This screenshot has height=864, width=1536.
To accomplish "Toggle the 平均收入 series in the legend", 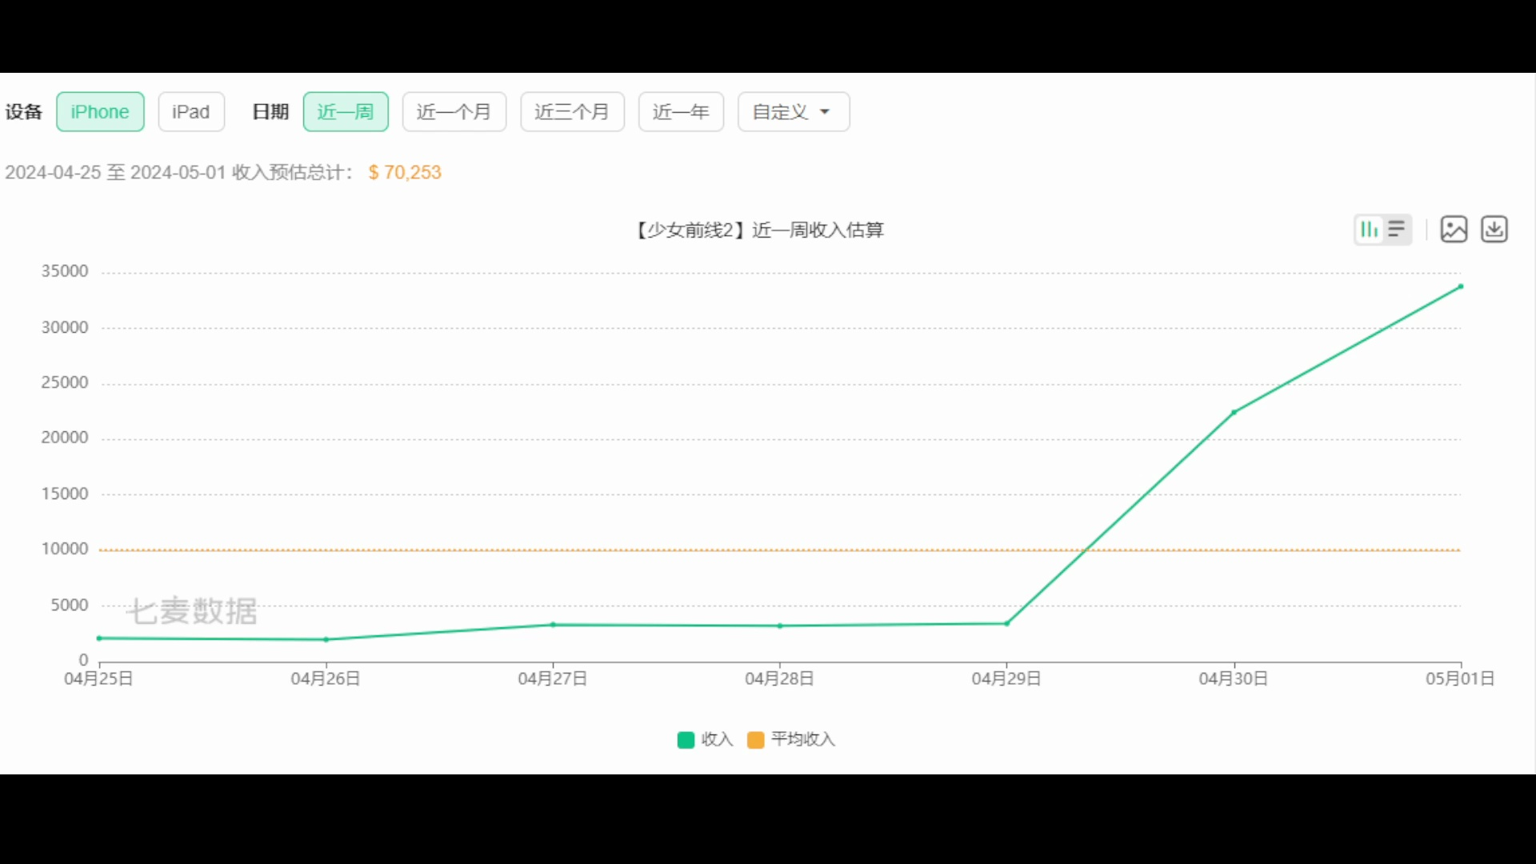I will [792, 739].
